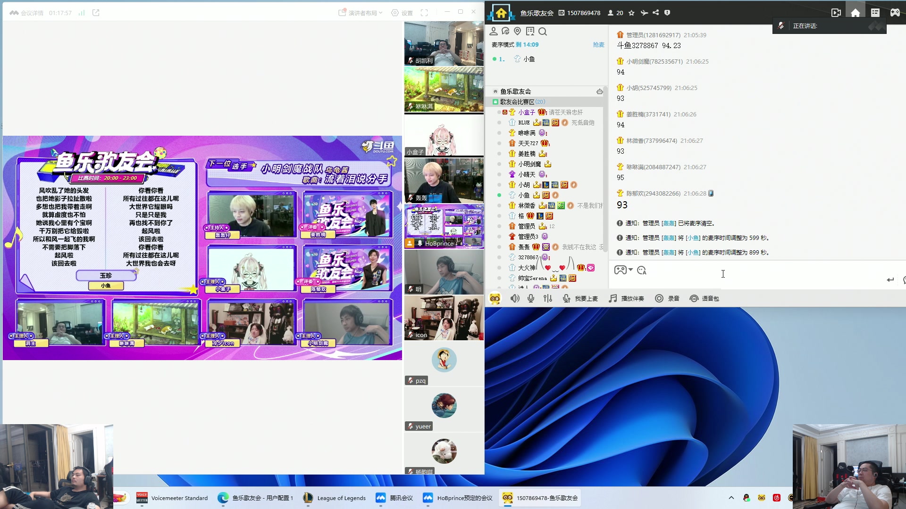Switch to the home tab in YY top bar
This screenshot has width=906, height=509.
point(856,13)
